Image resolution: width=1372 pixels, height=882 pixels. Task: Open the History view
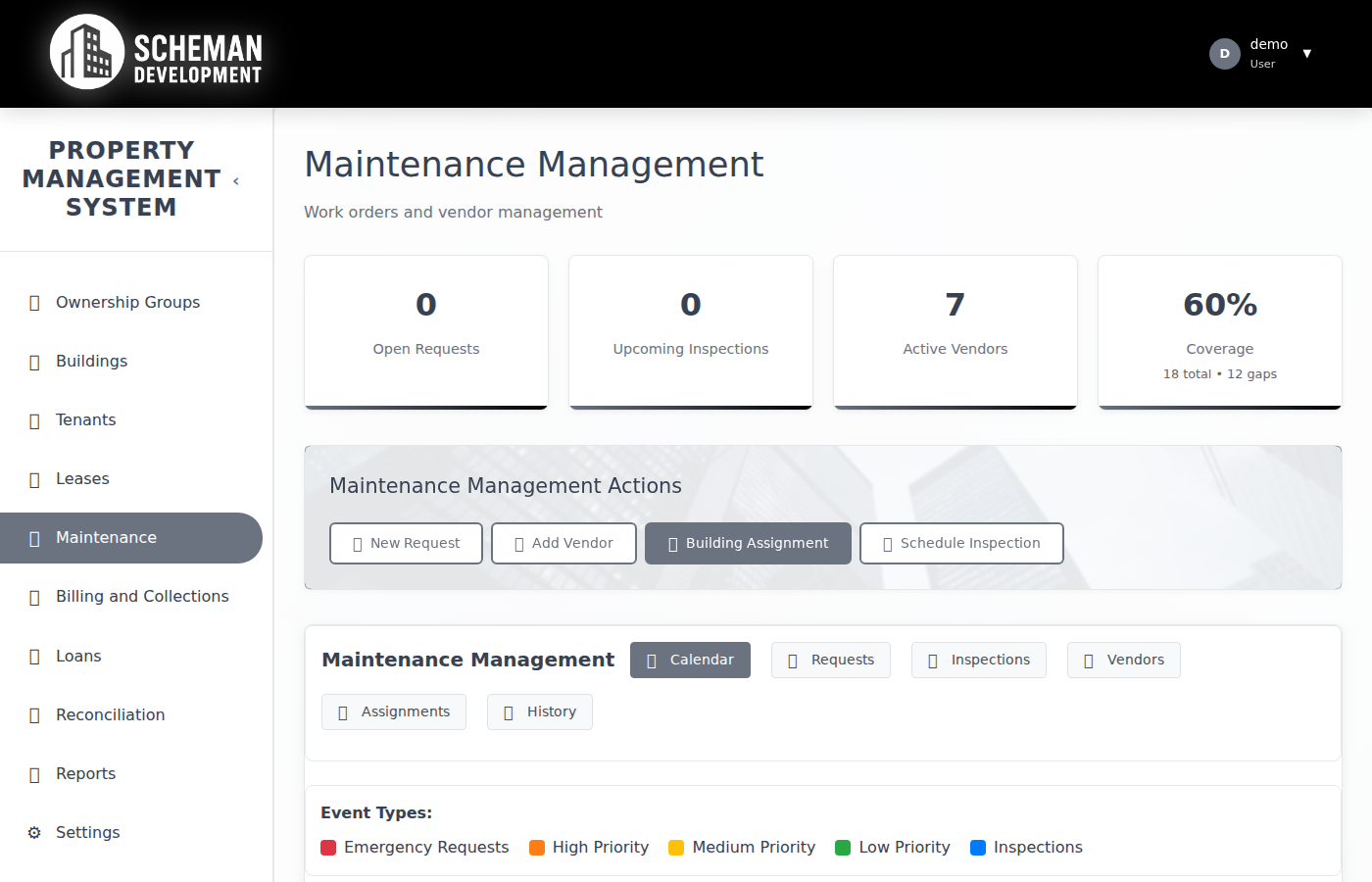tap(539, 711)
